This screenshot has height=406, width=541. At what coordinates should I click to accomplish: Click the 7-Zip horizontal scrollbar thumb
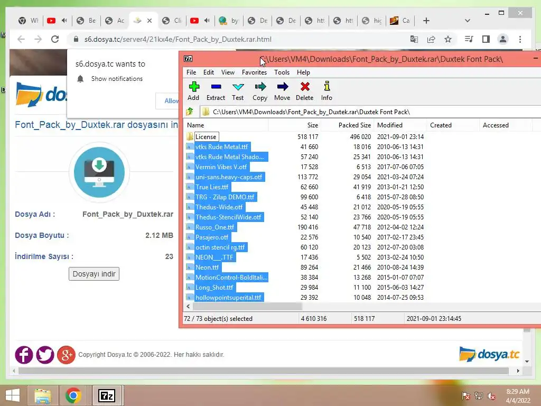point(247,306)
